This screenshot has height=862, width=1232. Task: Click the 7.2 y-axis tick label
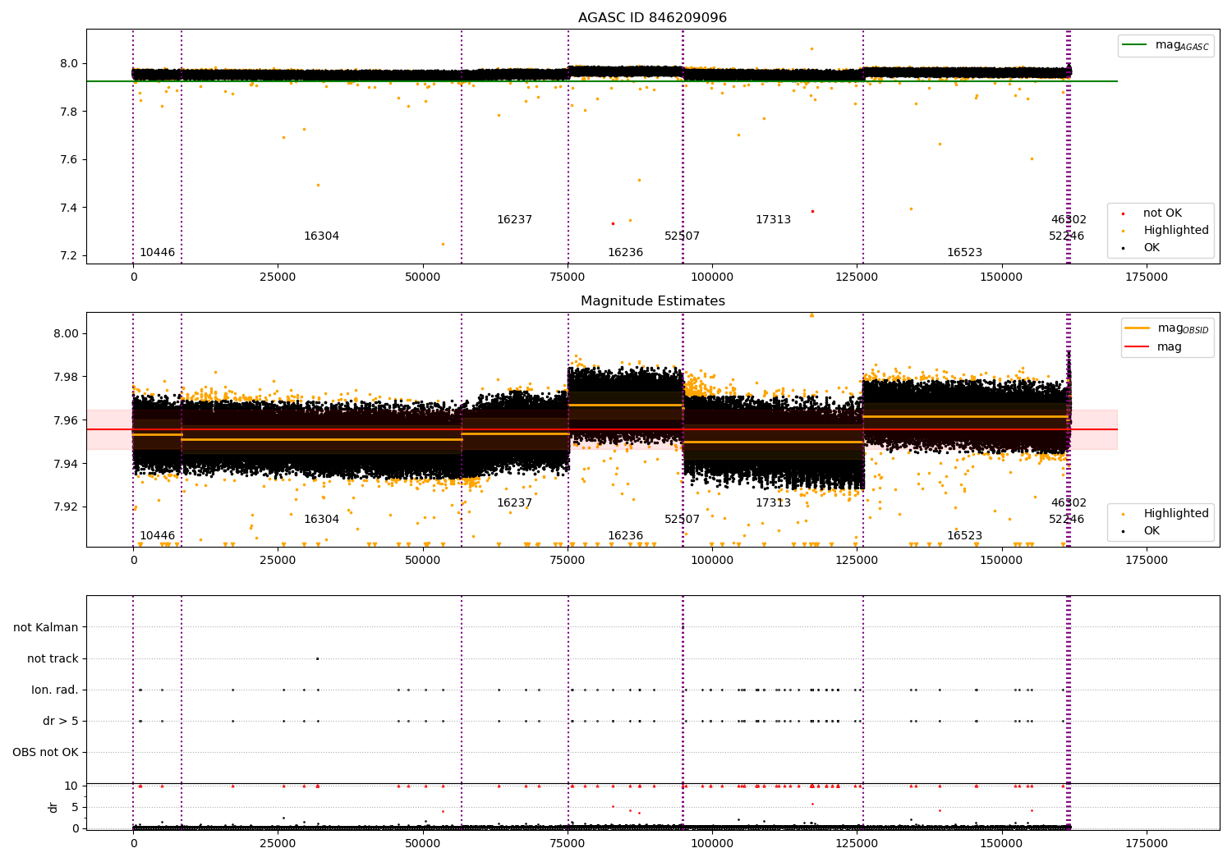[69, 256]
